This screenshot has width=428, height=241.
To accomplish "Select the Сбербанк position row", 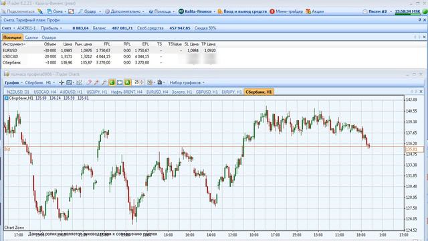I will (x=109, y=62).
